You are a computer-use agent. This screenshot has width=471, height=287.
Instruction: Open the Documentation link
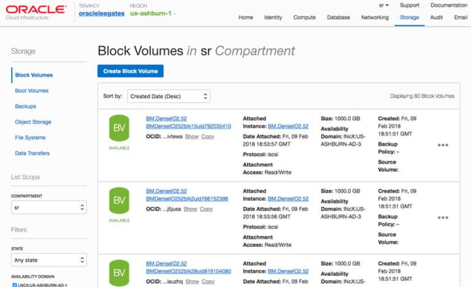(449, 6)
